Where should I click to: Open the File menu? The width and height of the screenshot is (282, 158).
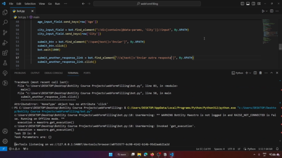(x=11, y=4)
